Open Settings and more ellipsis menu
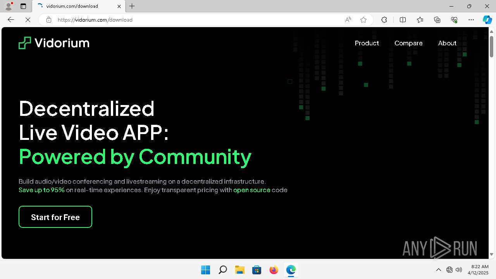496x279 pixels. pos(471,20)
